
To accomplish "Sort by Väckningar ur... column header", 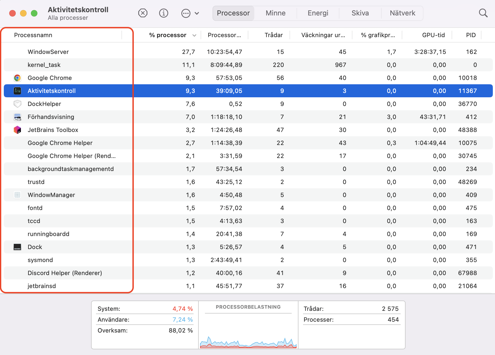I will [323, 35].
